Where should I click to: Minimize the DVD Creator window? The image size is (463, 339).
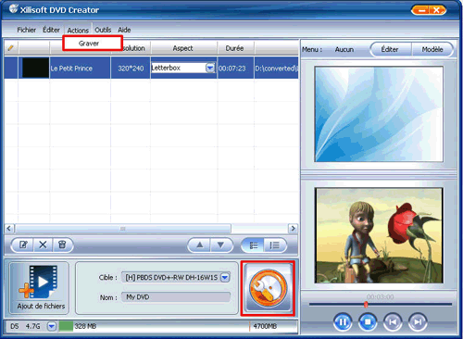pyautogui.click(x=421, y=11)
